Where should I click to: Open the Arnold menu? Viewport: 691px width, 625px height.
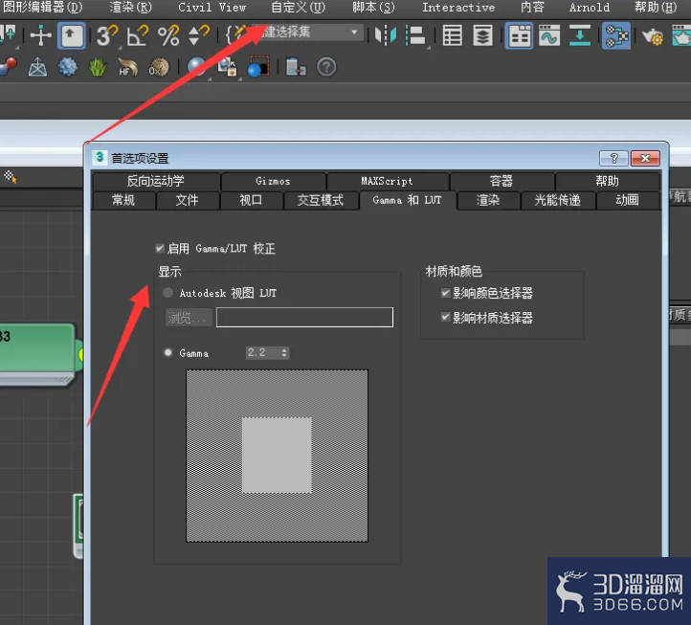tap(590, 8)
